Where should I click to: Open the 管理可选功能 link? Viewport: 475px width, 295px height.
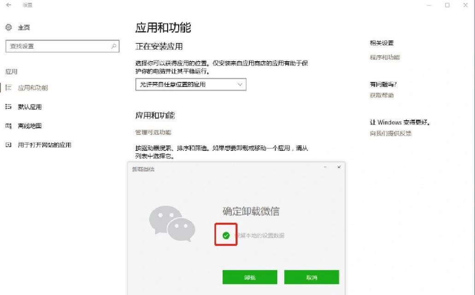pyautogui.click(x=153, y=132)
